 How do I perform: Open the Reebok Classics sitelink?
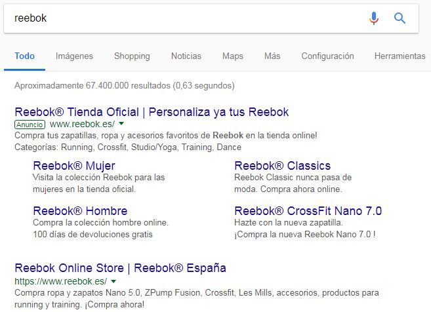coord(282,165)
